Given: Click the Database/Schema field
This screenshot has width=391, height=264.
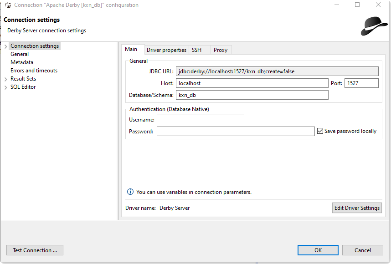Looking at the screenshot, I should click(252, 95).
